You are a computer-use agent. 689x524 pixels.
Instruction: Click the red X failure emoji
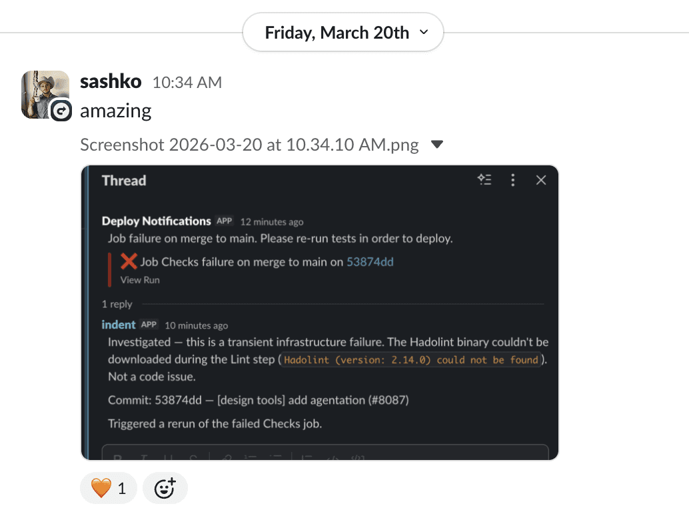tap(129, 261)
